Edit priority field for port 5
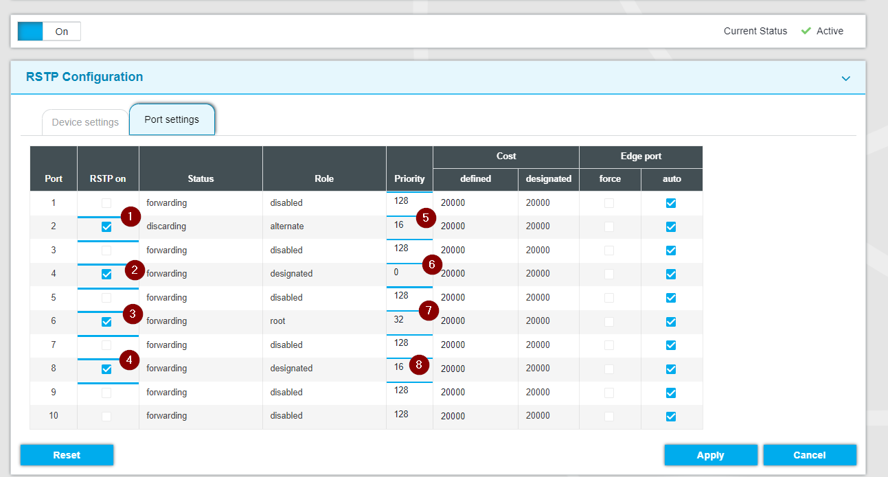 coord(409,296)
